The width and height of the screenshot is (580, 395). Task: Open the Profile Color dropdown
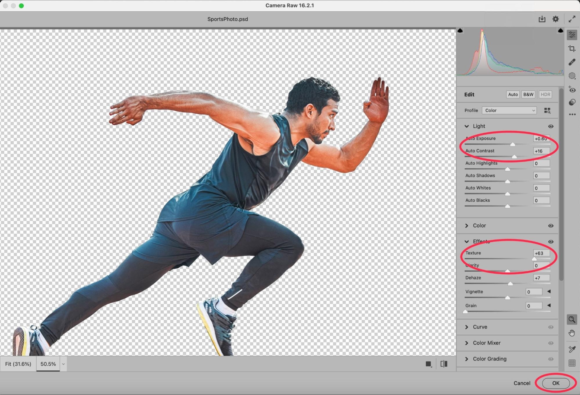tap(509, 111)
